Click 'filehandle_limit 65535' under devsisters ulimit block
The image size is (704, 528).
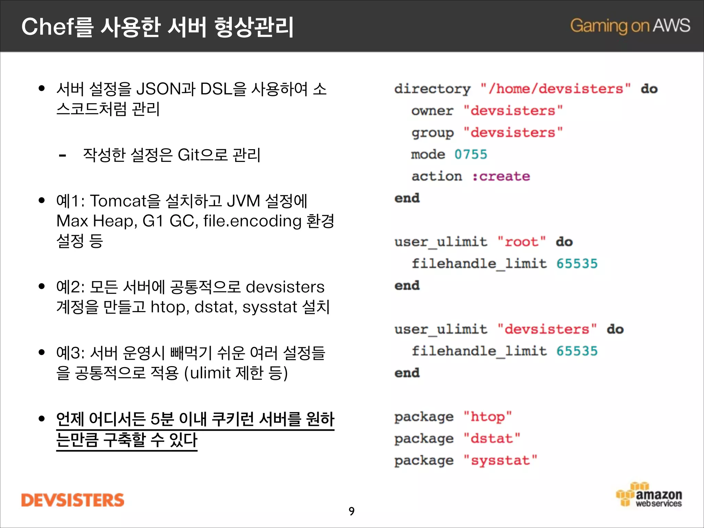pyautogui.click(x=505, y=351)
